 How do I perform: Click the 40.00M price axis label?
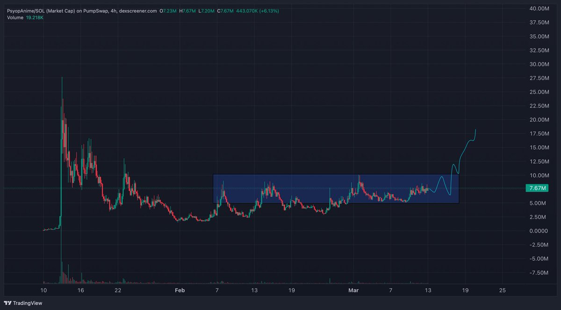[539, 8]
